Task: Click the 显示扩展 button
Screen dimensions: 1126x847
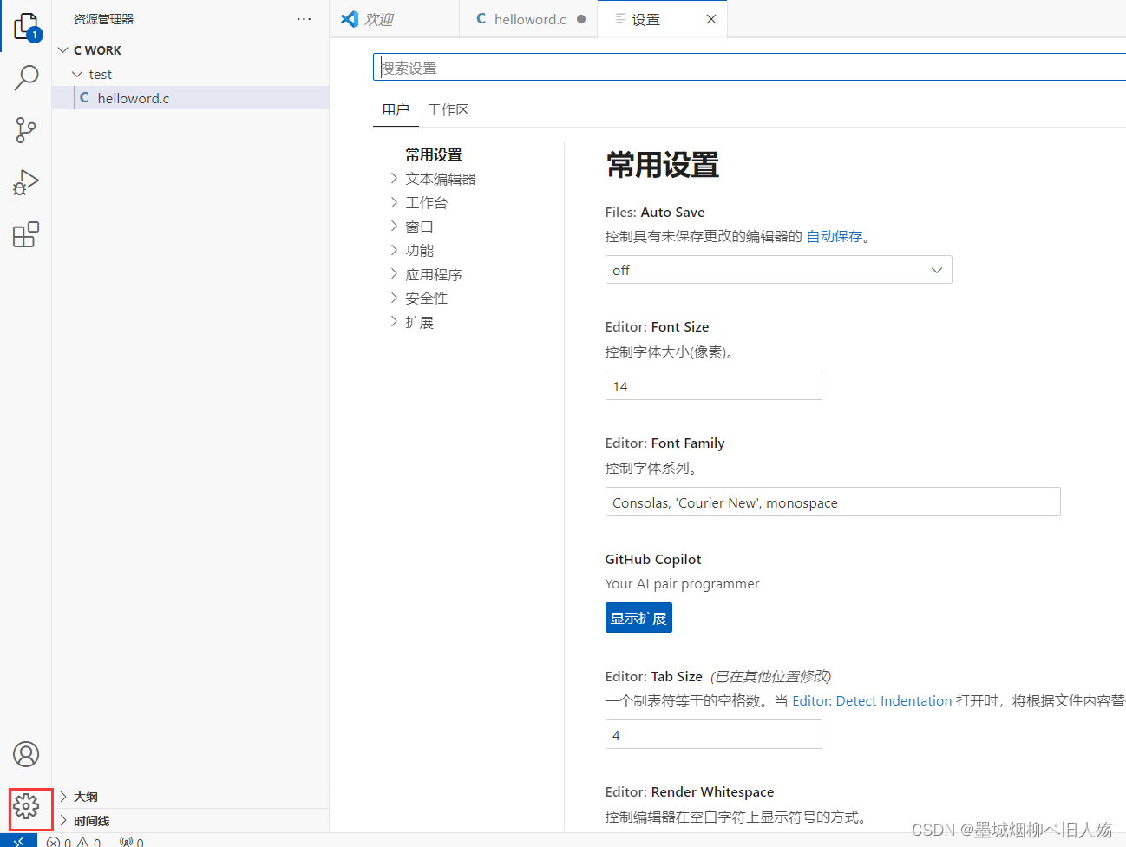Action: 638,618
